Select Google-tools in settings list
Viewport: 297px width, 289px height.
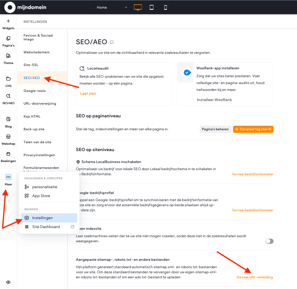pos(35,91)
